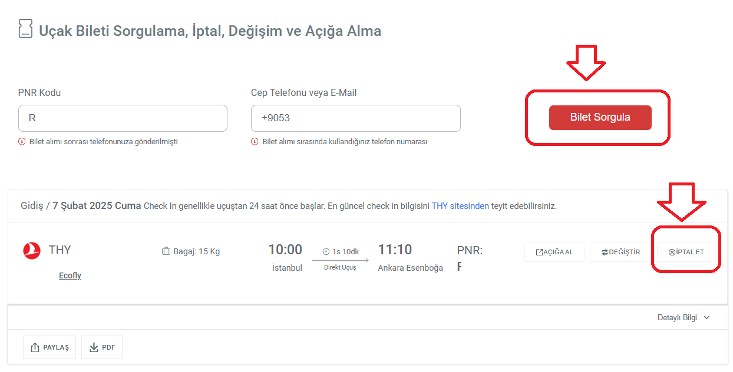Click the PNR: label in the flight row
This screenshot has height=372, width=733.
pos(470,251)
